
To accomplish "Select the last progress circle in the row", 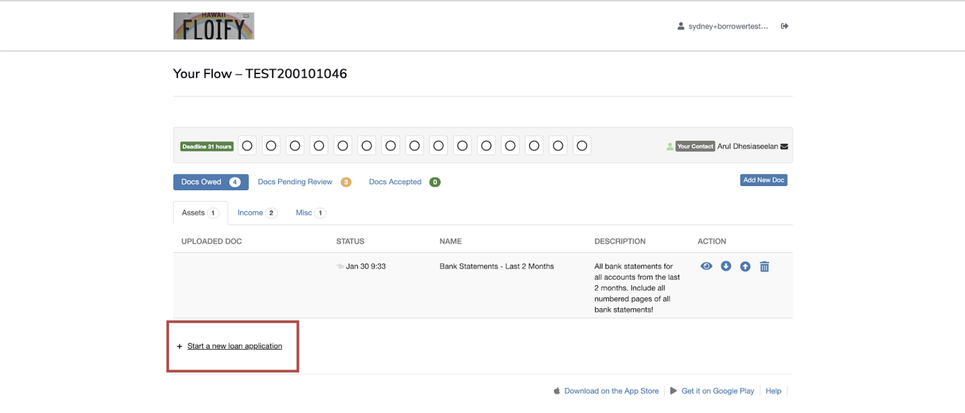I will point(582,146).
